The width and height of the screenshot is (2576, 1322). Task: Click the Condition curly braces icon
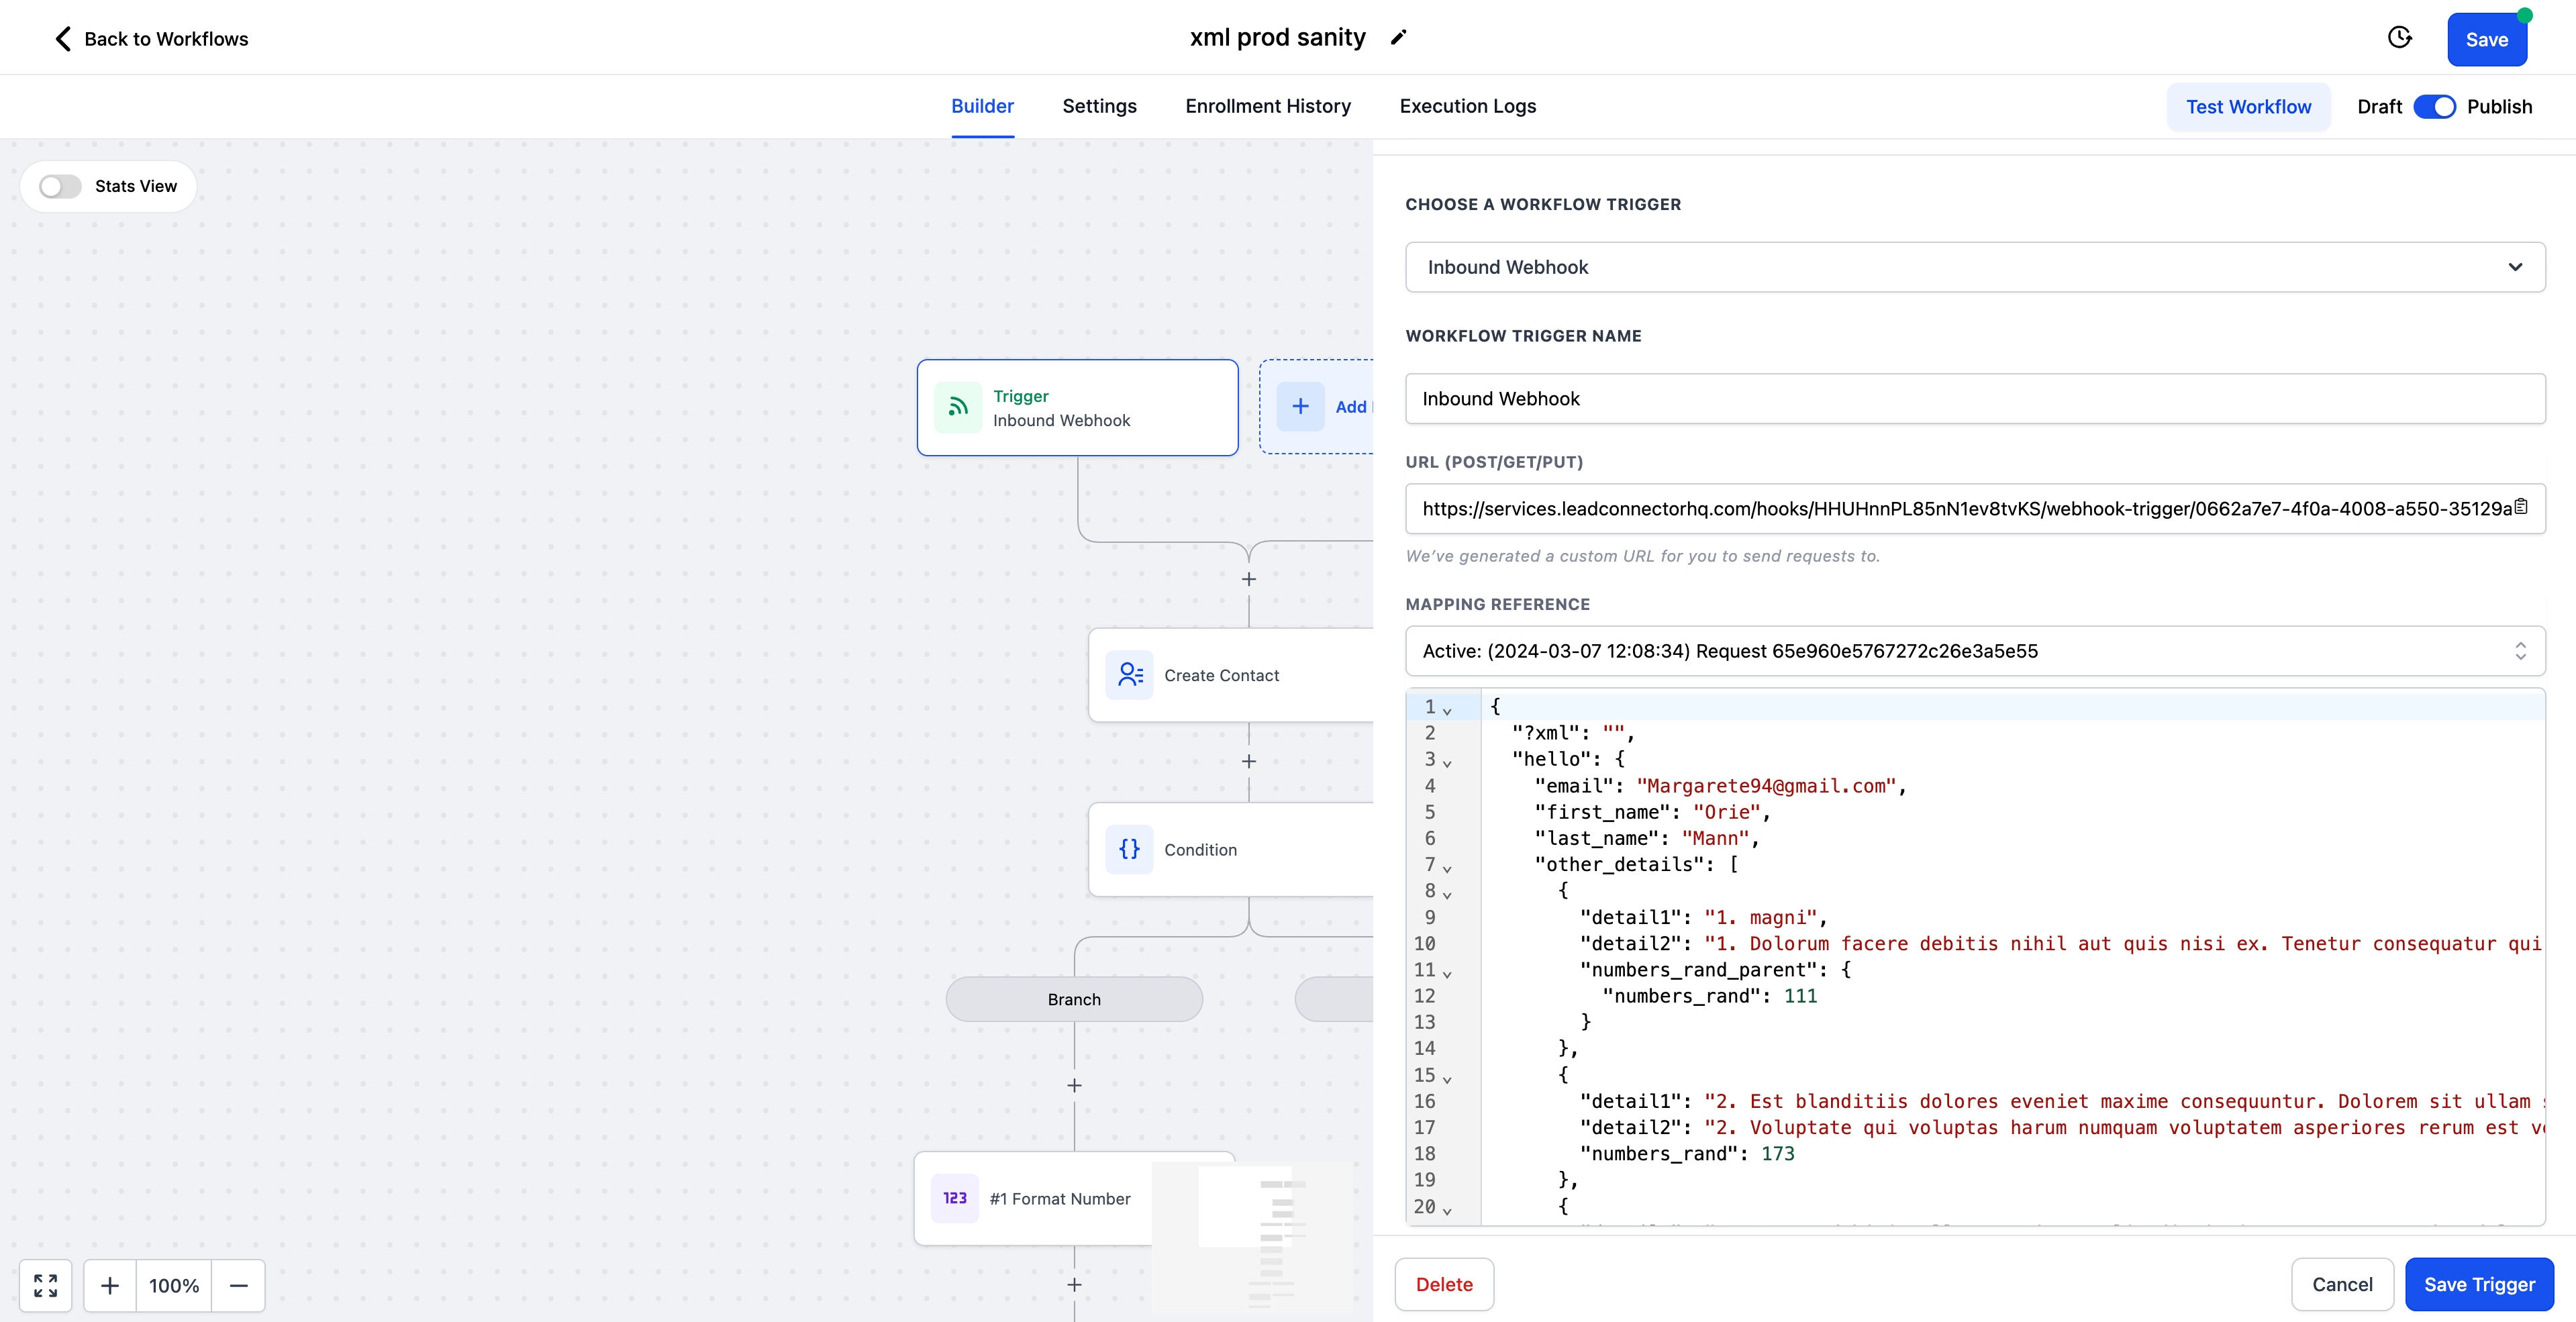coord(1130,849)
